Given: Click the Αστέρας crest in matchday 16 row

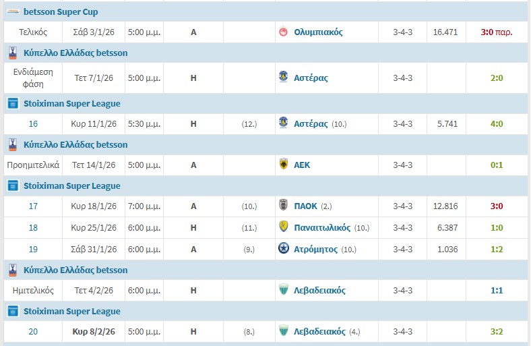Looking at the screenshot, I should [x=284, y=123].
